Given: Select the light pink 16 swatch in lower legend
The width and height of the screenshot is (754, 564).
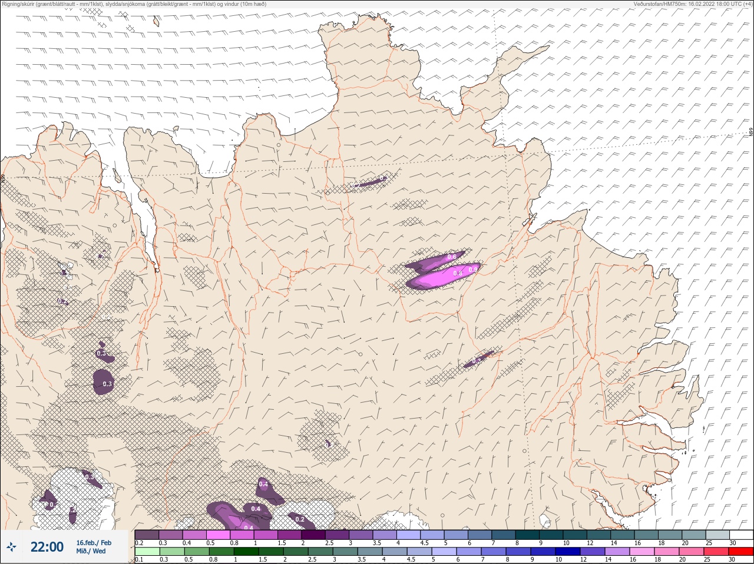Looking at the screenshot, I should pos(642,552).
